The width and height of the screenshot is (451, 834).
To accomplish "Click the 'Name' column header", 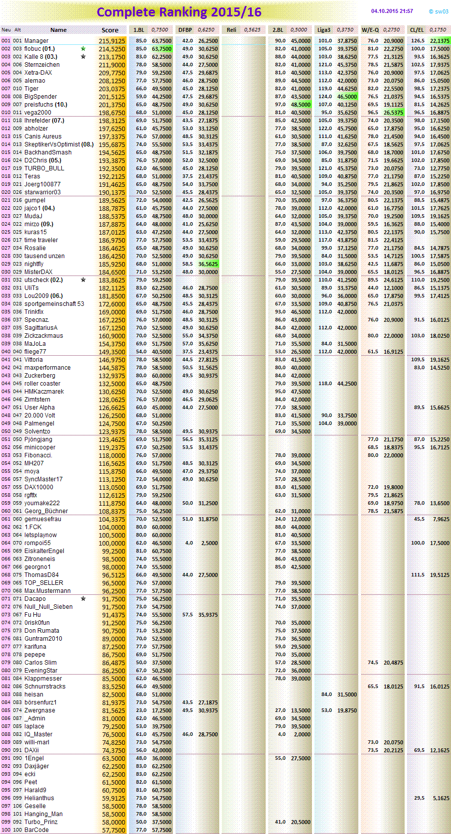I will tap(58, 30).
